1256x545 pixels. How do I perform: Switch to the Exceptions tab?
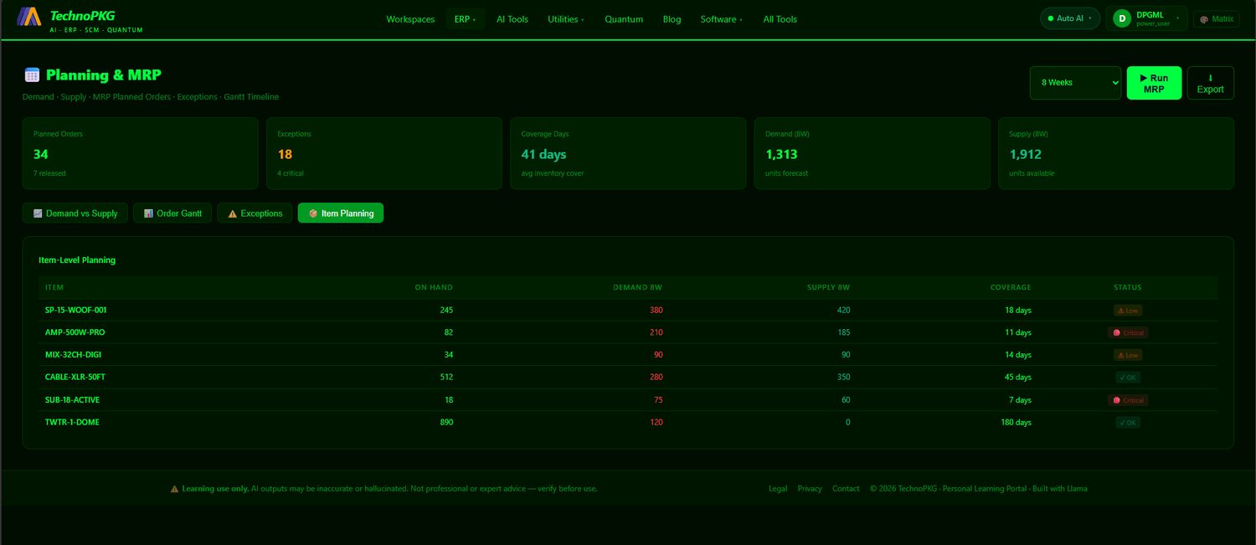coord(255,213)
